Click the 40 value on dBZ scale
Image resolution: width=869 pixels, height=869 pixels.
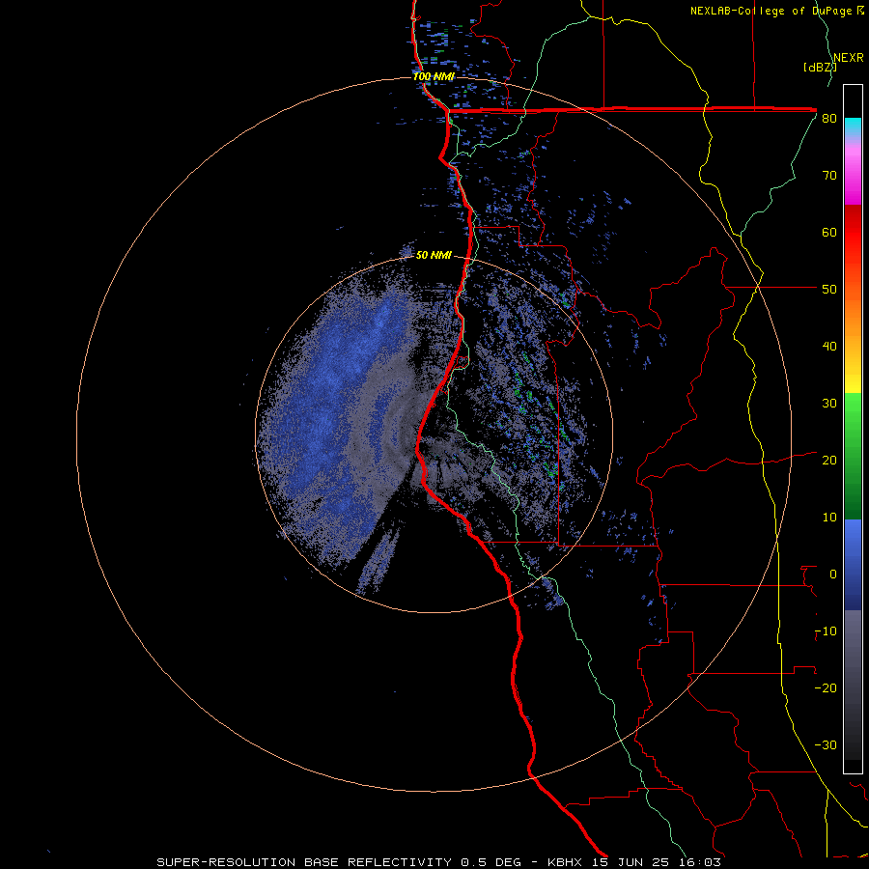coord(829,347)
